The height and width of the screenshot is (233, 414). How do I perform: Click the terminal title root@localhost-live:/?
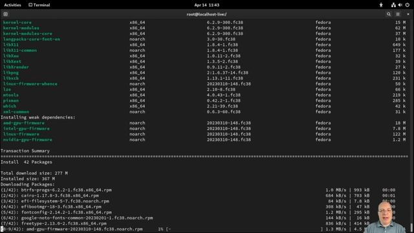click(x=206, y=14)
